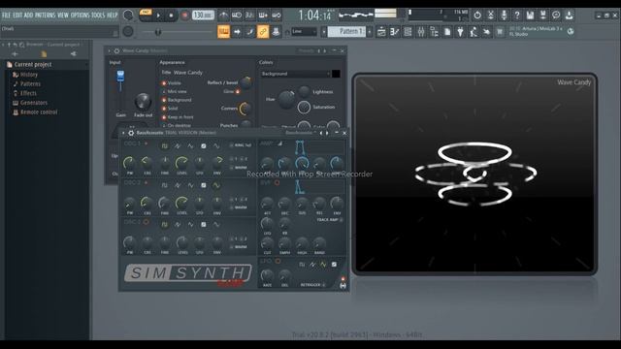Open the FILE menu
This screenshot has height=349, width=621.
click(x=6, y=16)
